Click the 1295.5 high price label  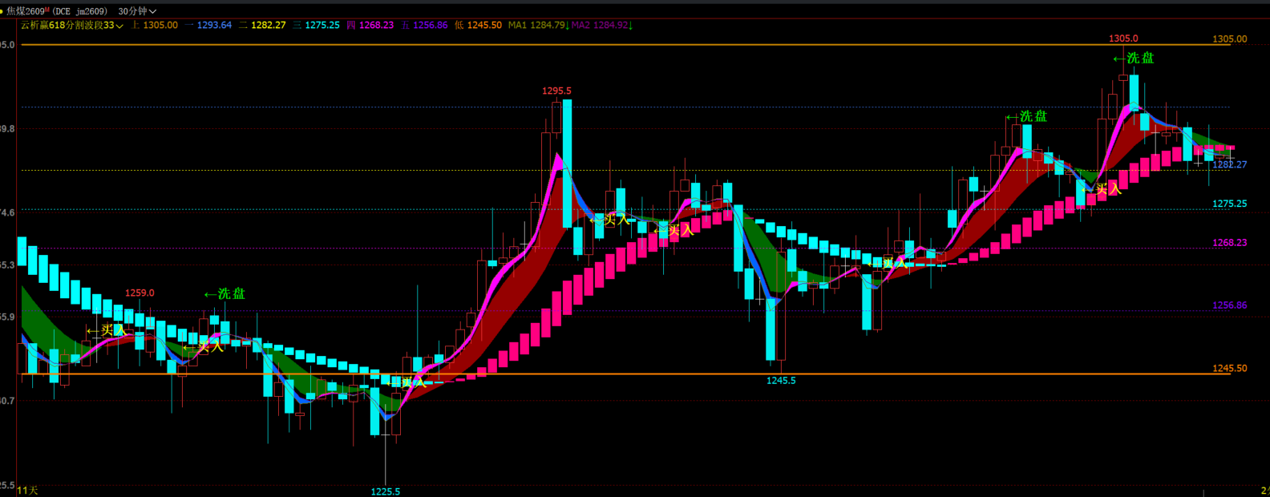pyautogui.click(x=556, y=91)
